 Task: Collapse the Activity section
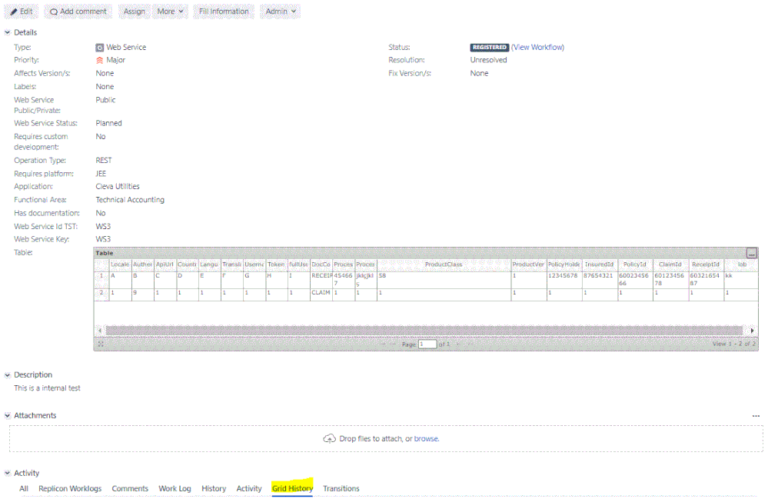tap(8, 474)
